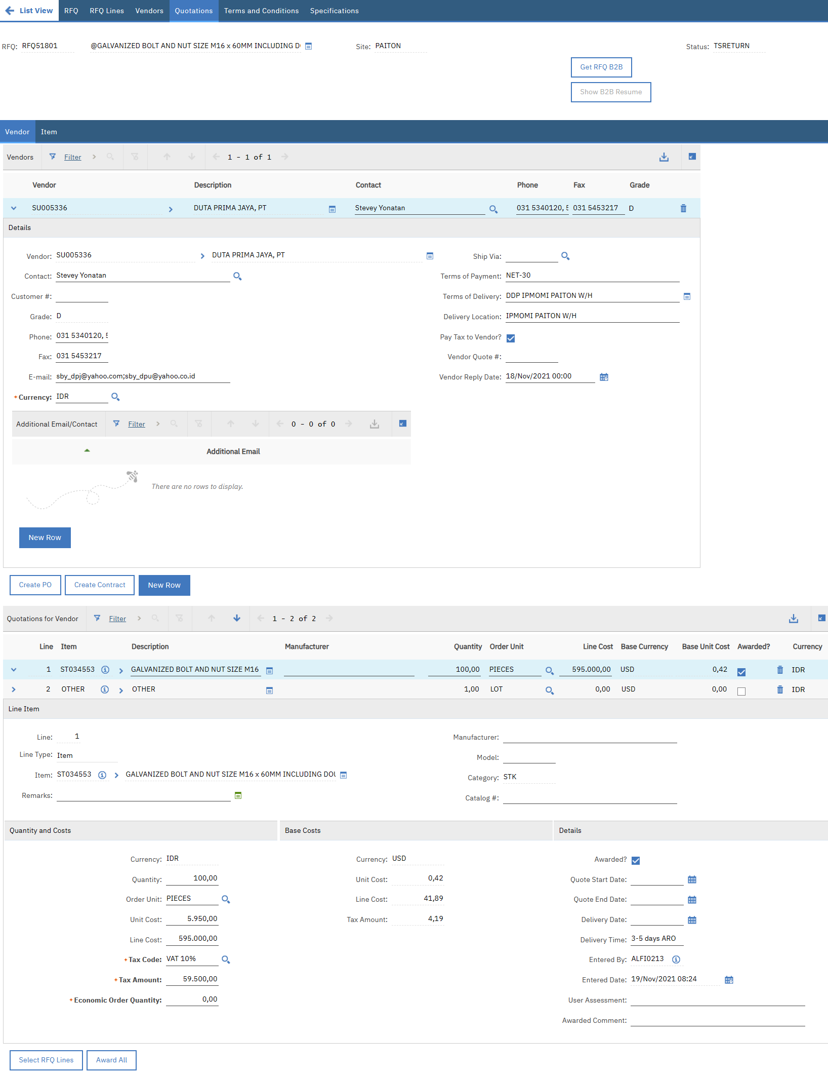Uncheck the Pay Tax to Vendor checkbox
The width and height of the screenshot is (828, 1074).
pyautogui.click(x=511, y=338)
